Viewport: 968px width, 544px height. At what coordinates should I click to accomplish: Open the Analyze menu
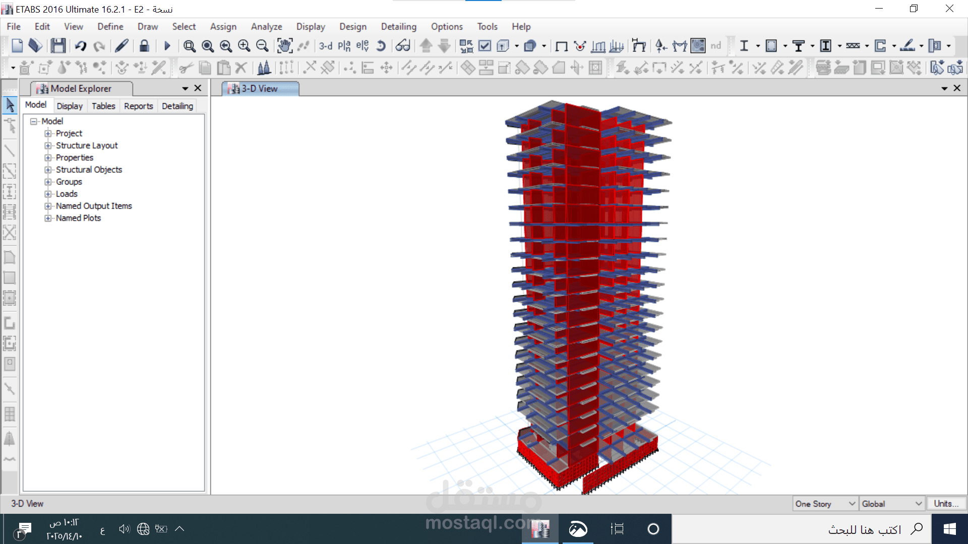tap(266, 26)
